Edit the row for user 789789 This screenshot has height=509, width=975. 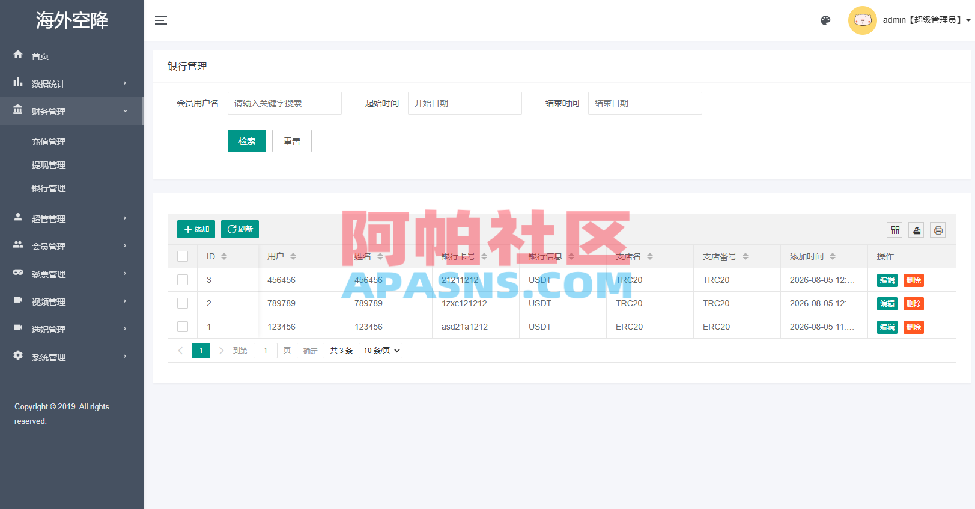pyautogui.click(x=887, y=304)
